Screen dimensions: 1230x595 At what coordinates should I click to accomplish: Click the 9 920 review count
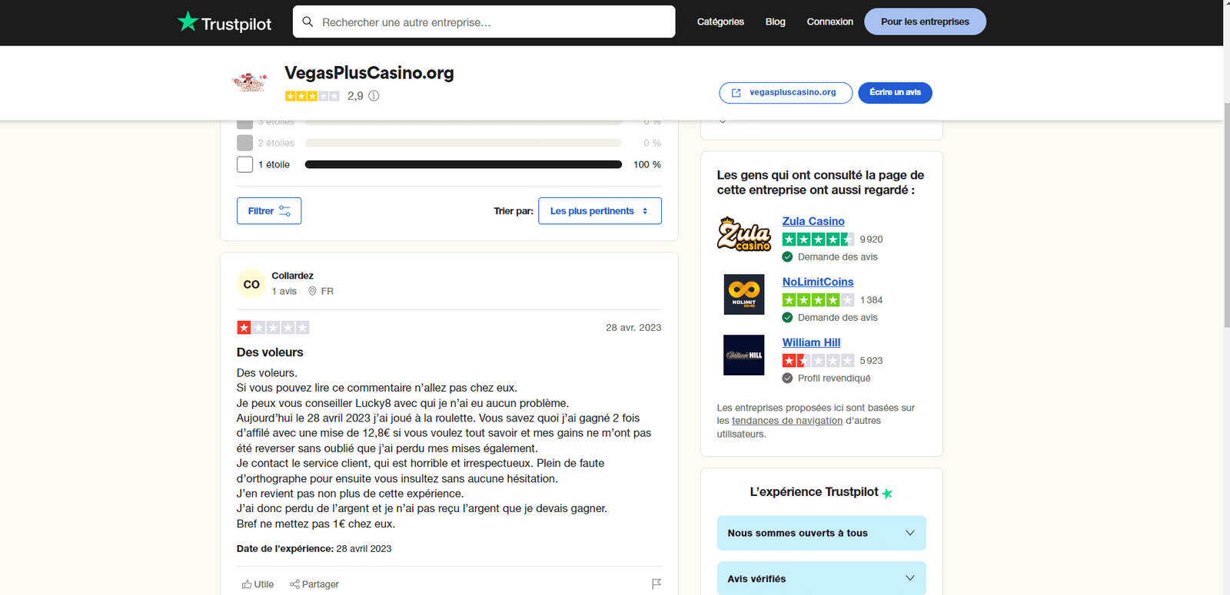(871, 240)
